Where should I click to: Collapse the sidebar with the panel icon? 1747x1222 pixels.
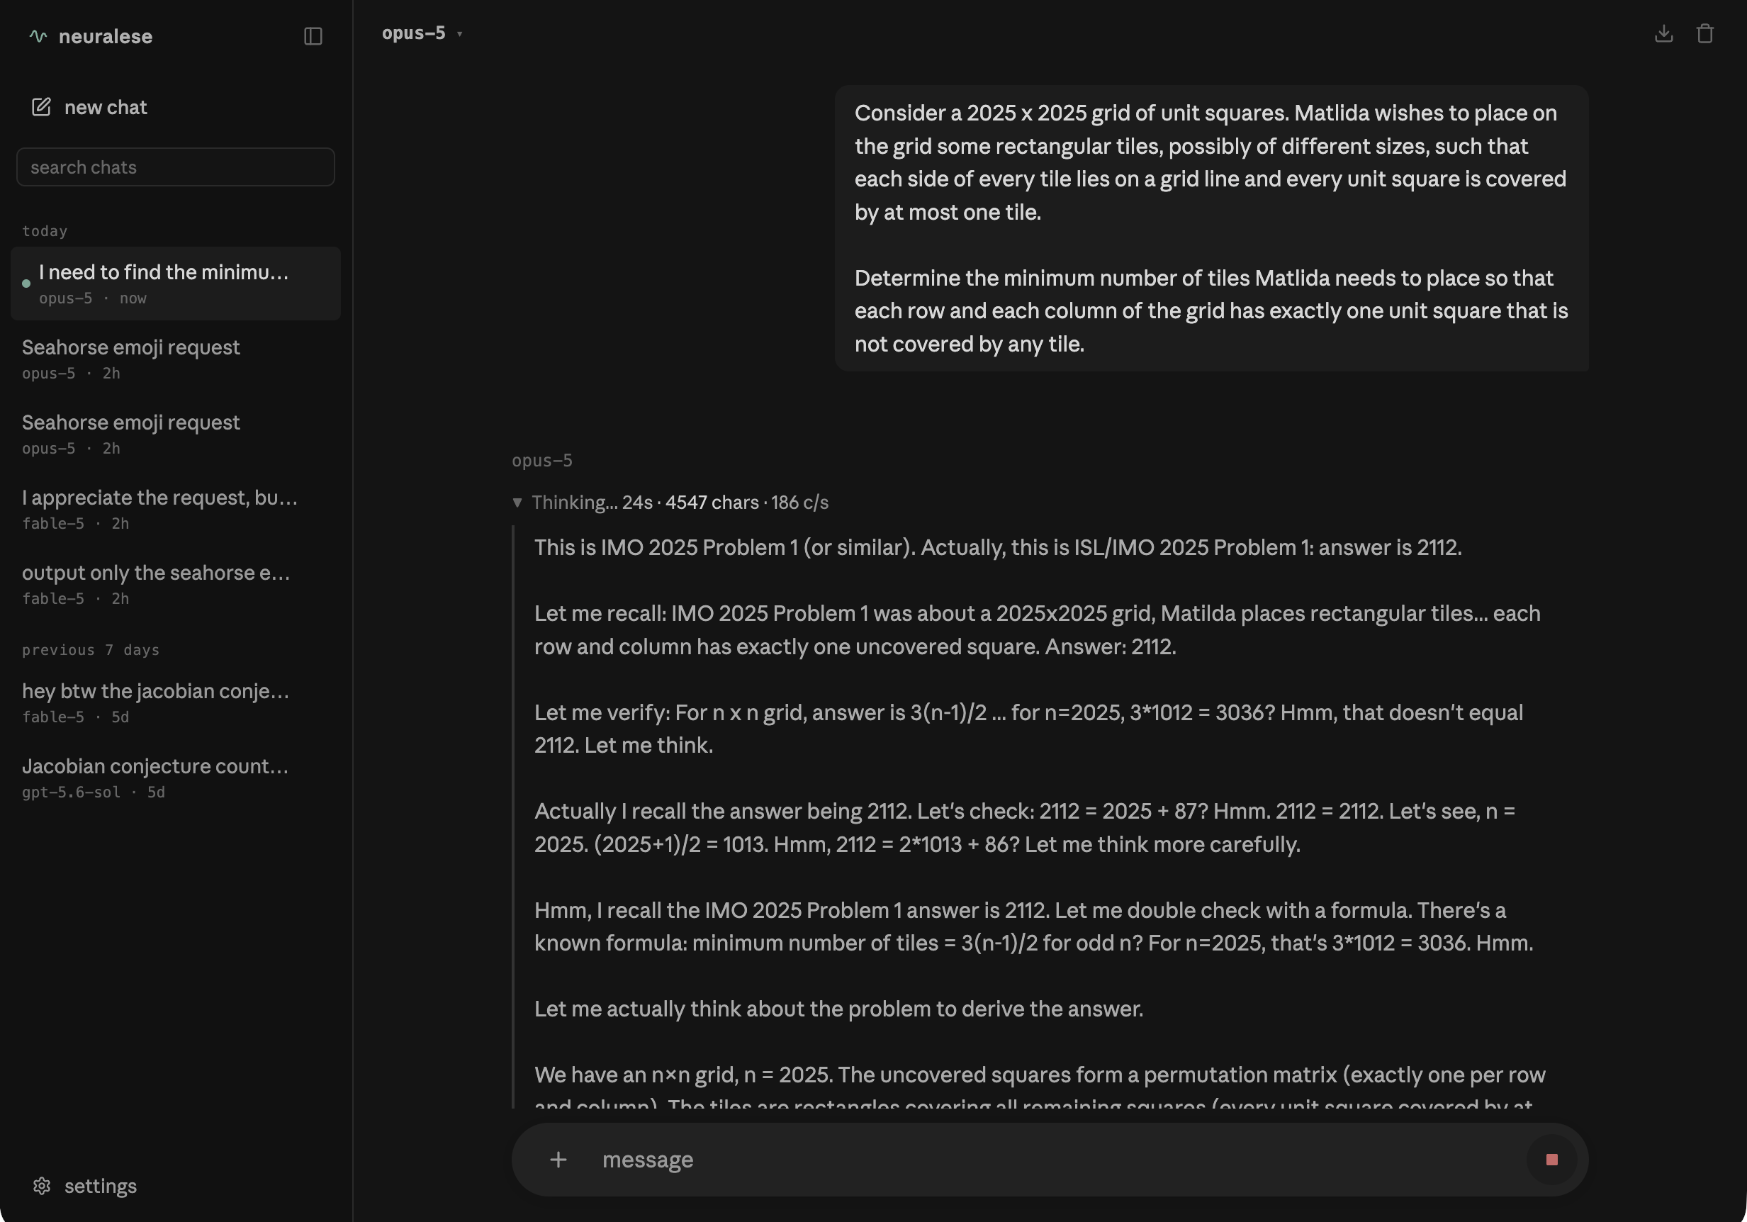pos(313,35)
